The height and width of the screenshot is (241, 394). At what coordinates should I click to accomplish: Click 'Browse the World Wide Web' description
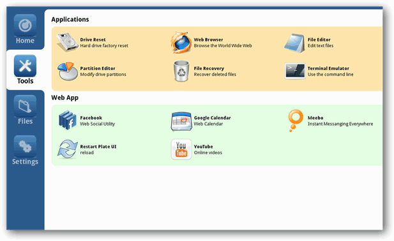pyautogui.click(x=223, y=46)
